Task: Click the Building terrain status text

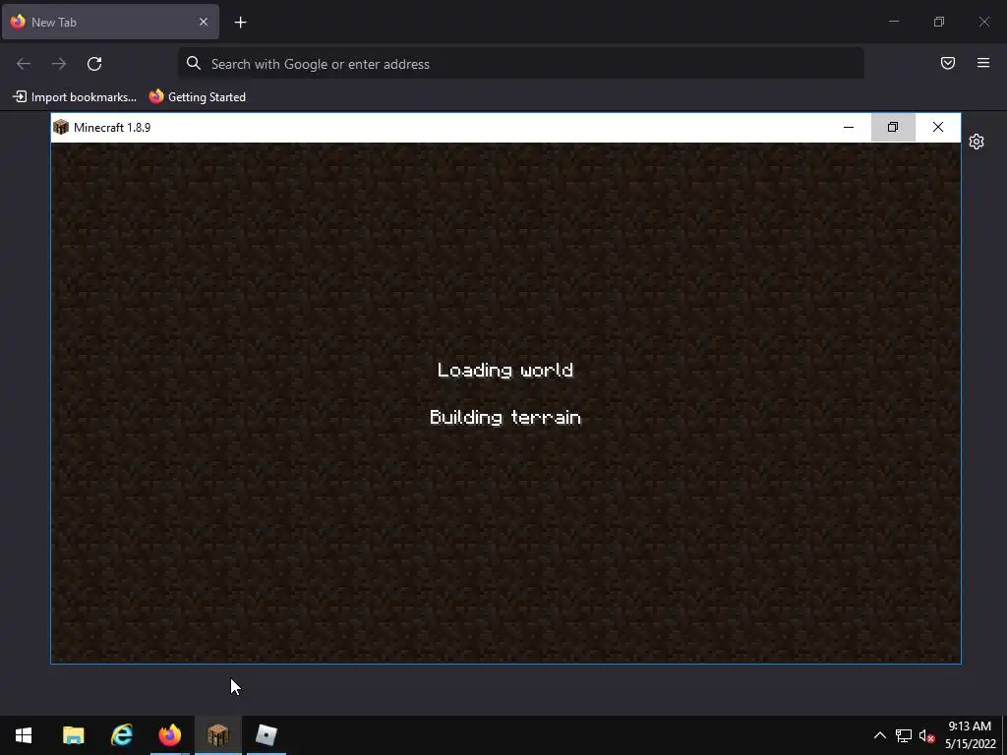Action: coord(505,418)
